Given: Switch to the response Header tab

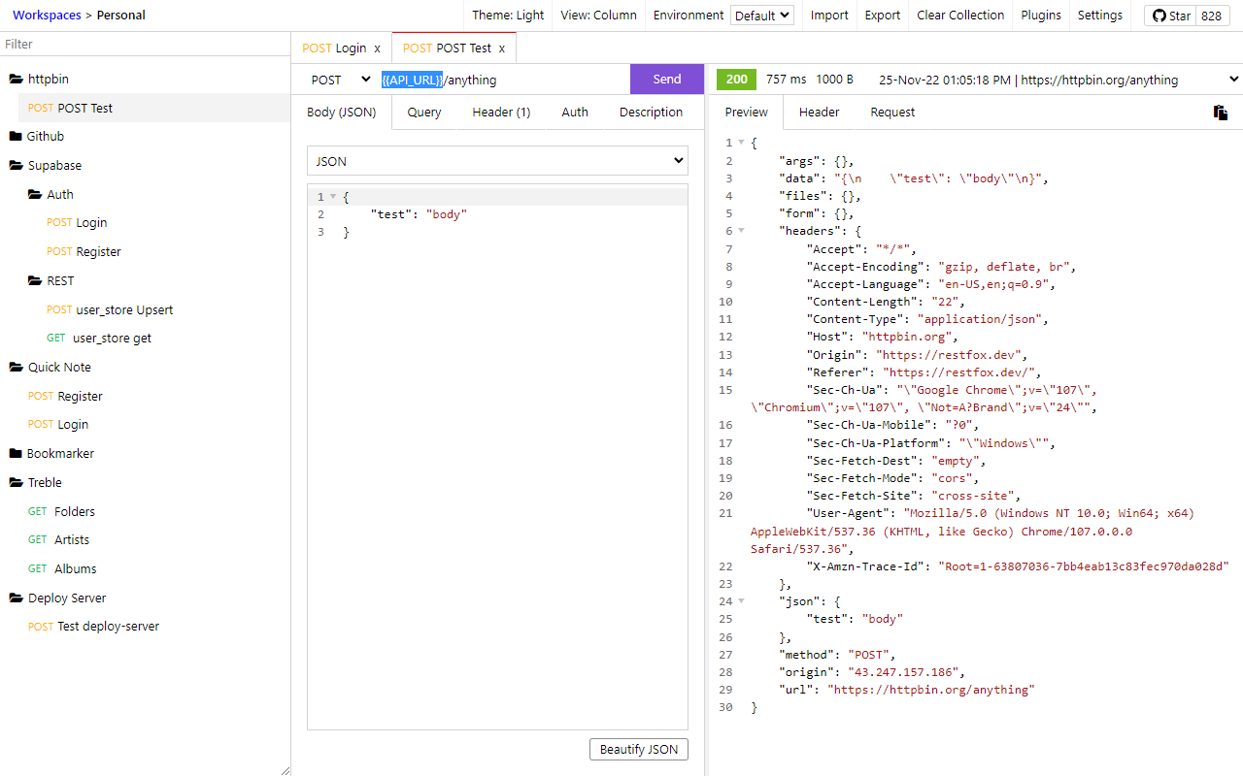Looking at the screenshot, I should (819, 113).
